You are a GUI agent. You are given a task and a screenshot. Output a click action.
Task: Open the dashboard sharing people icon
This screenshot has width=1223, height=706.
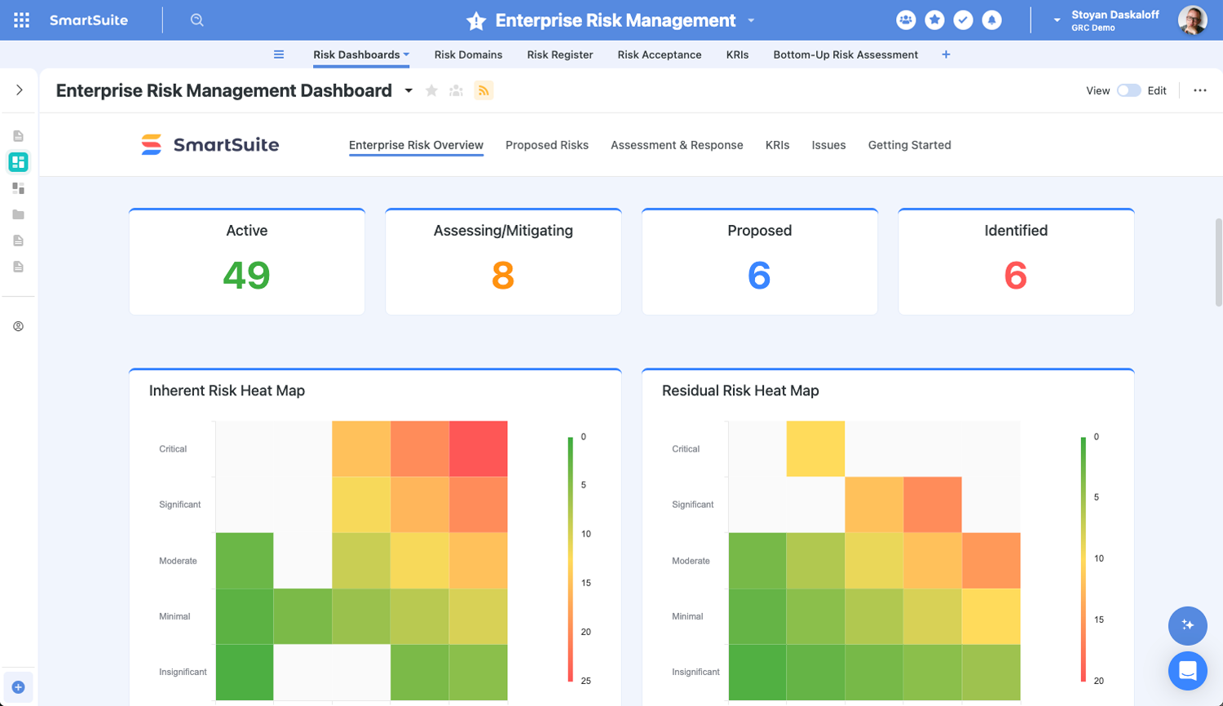pyautogui.click(x=457, y=90)
